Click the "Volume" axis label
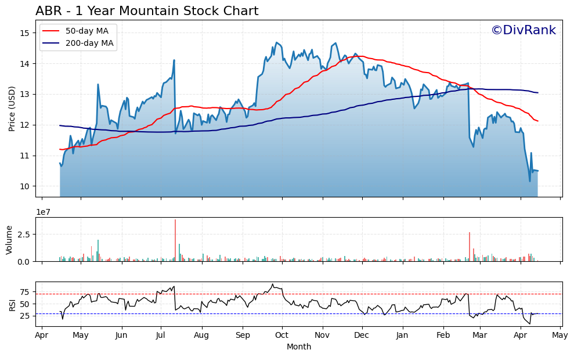The height and width of the screenshot is (357, 574). pyautogui.click(x=9, y=240)
